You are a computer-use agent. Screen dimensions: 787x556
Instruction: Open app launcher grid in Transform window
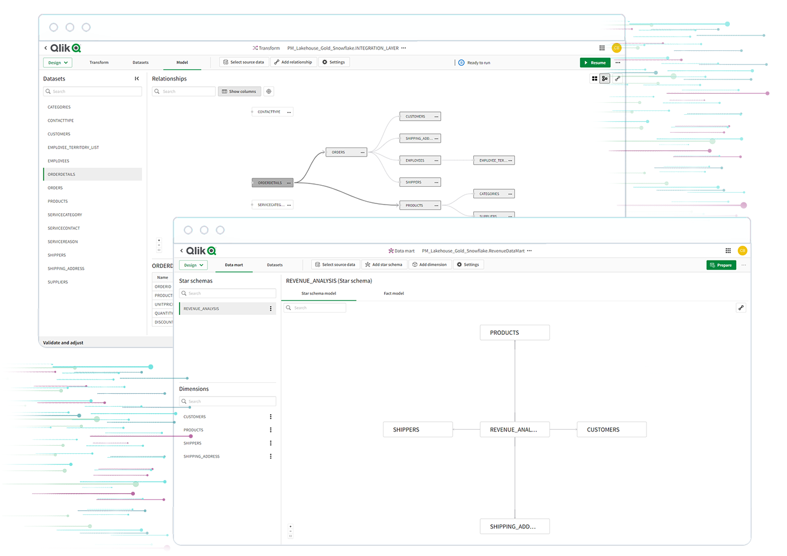[x=602, y=48]
